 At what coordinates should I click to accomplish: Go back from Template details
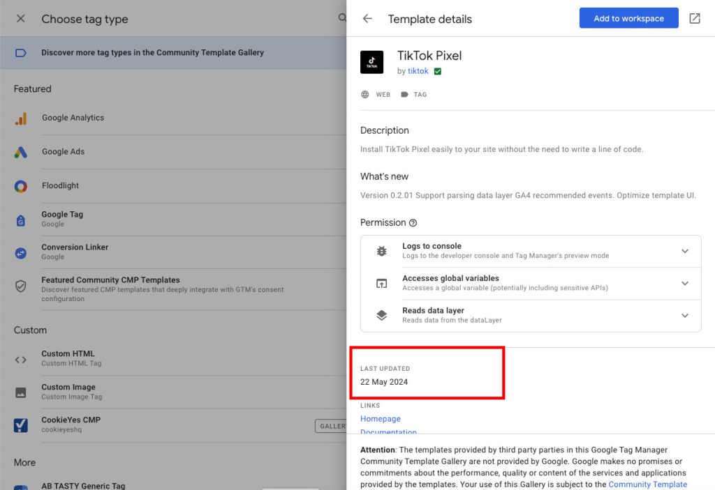click(x=367, y=19)
